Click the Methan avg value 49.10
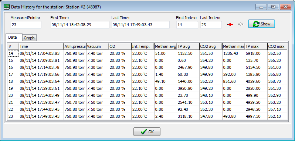This screenshot has width=295, height=141. tap(165, 81)
